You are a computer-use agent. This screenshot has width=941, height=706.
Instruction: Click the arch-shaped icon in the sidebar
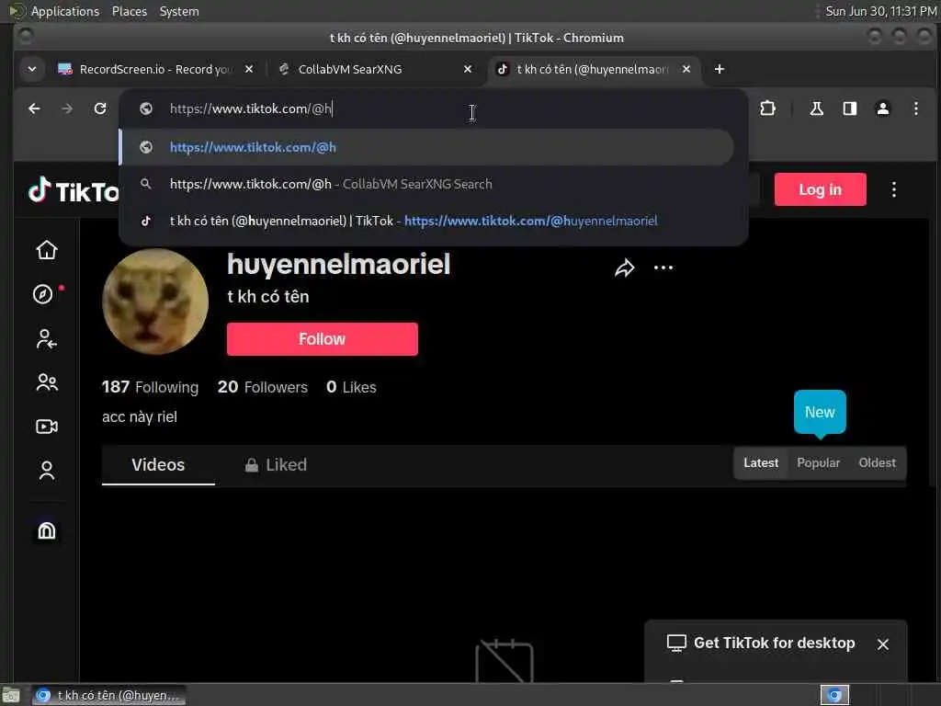[x=46, y=530]
